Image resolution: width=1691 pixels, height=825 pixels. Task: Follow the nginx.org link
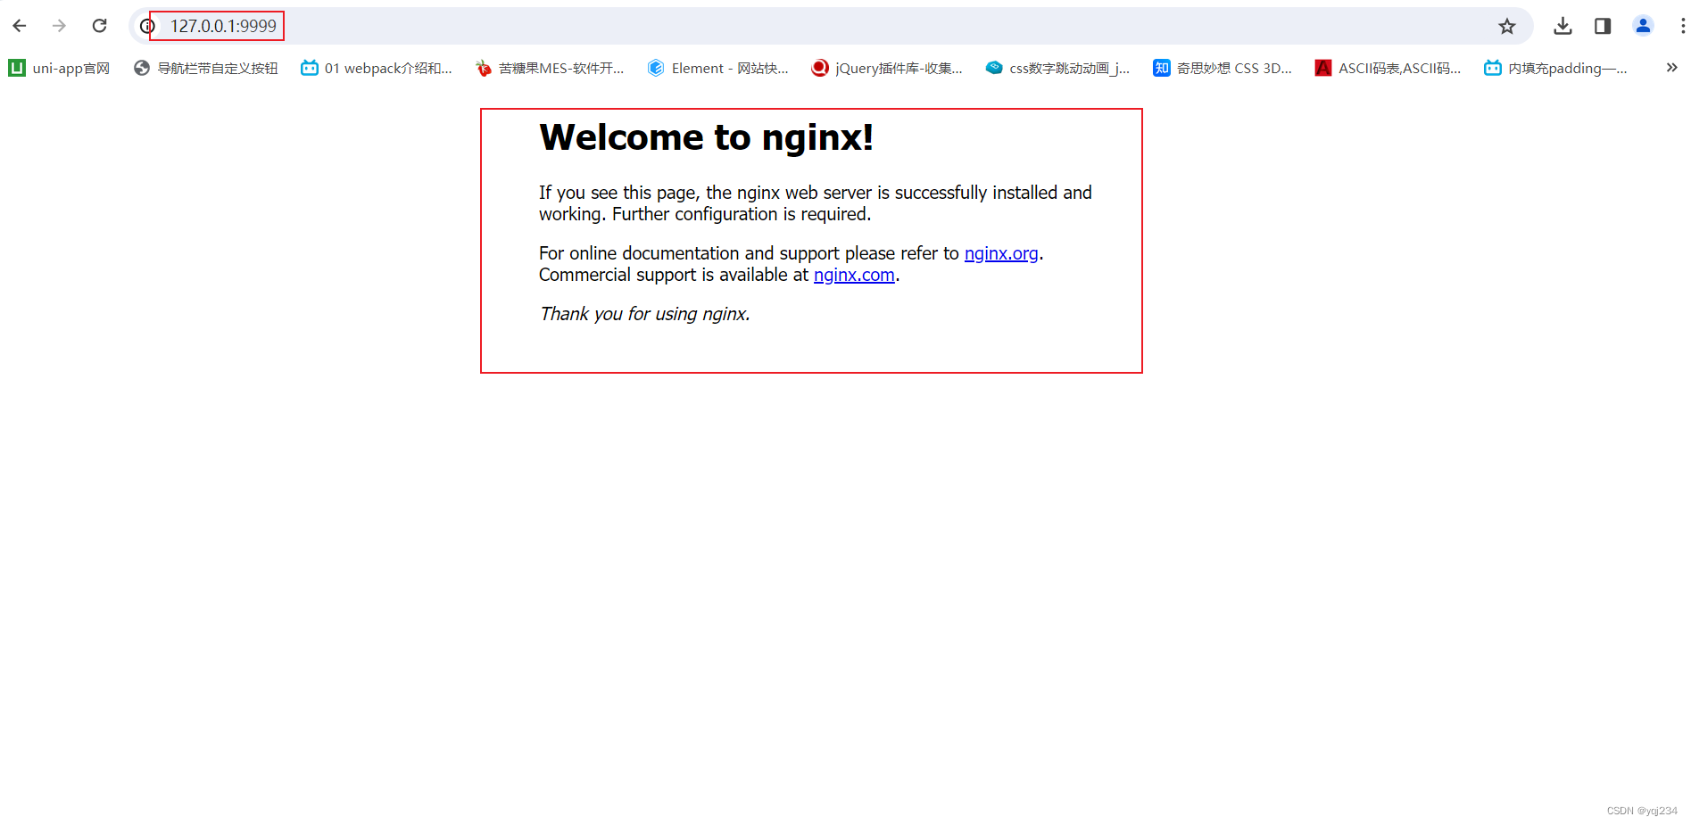(1001, 253)
